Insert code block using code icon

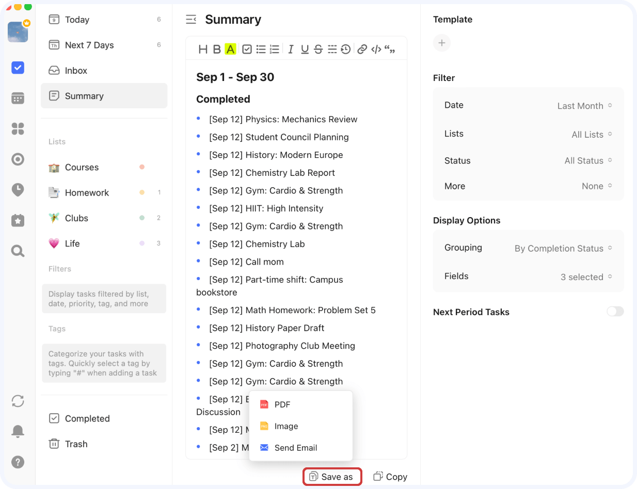[376, 49]
